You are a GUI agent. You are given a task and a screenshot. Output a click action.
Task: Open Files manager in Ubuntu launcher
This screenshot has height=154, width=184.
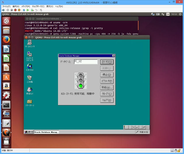(x=6, y=30)
